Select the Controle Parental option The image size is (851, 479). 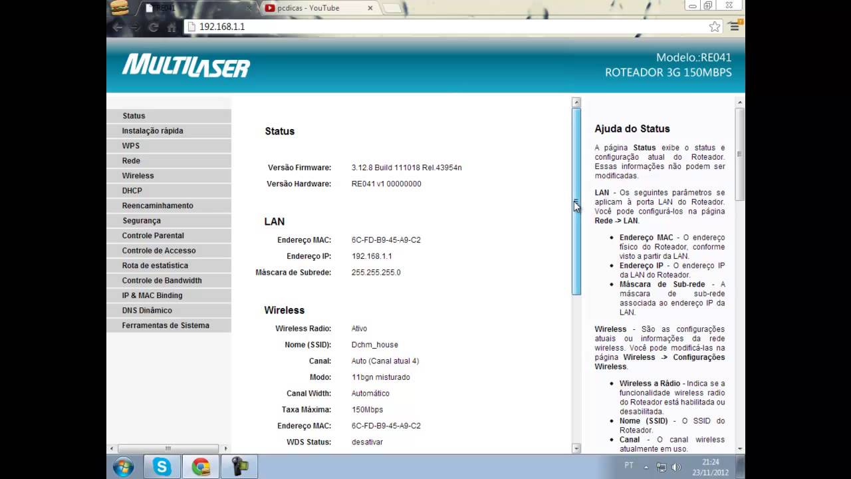coord(153,236)
